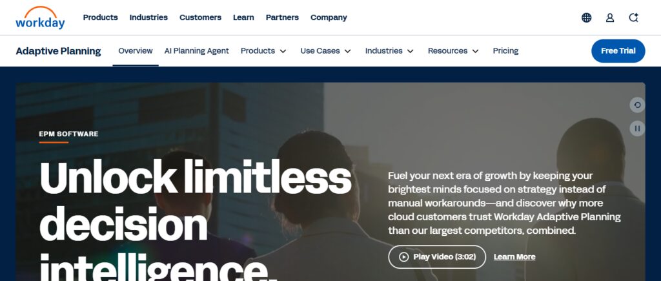Click the Workday logo
The width and height of the screenshot is (661, 281).
[x=41, y=17]
